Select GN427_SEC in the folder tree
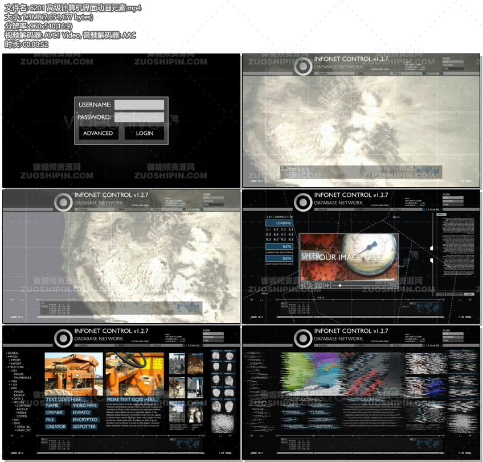Image resolution: width=483 pixels, height=462 pixels. coord(24,430)
